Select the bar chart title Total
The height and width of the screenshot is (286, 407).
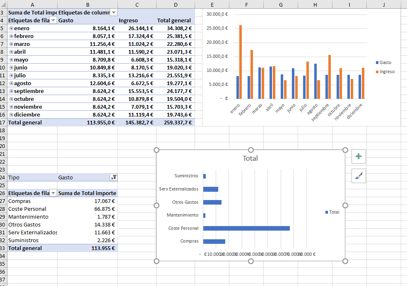[x=250, y=158]
